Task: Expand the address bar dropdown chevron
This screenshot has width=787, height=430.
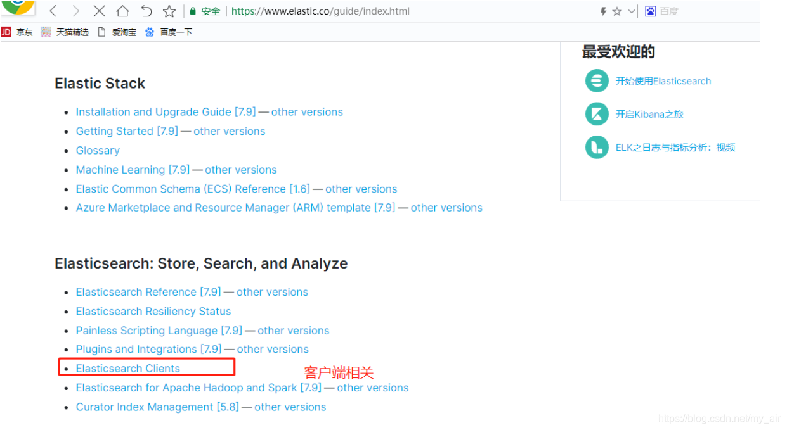Action: [x=632, y=11]
